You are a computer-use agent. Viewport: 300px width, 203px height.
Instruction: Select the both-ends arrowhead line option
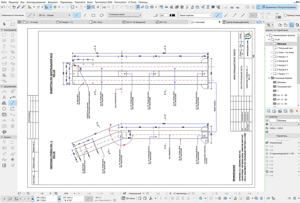pyautogui.click(x=243, y=15)
